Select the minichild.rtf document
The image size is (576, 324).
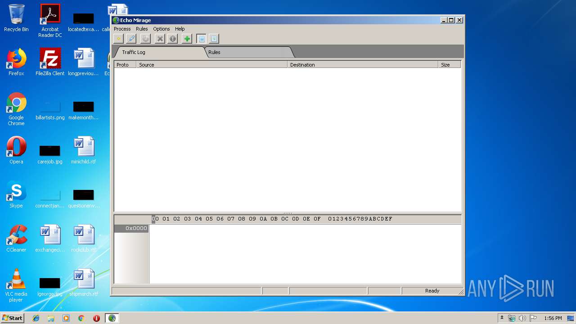pyautogui.click(x=84, y=150)
